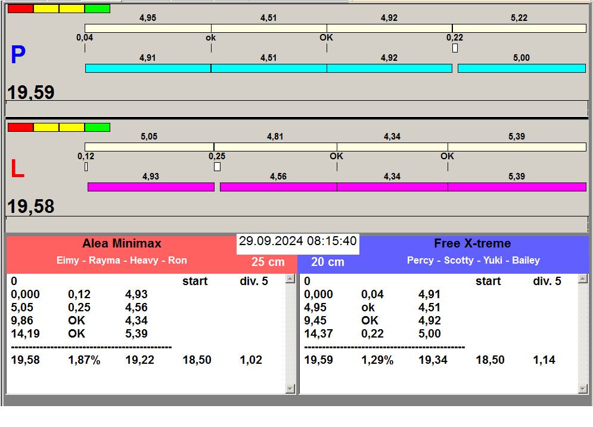Click the 'start' header in Alea Minimax table
Viewport: 593px width, 427px height.
pos(195,281)
